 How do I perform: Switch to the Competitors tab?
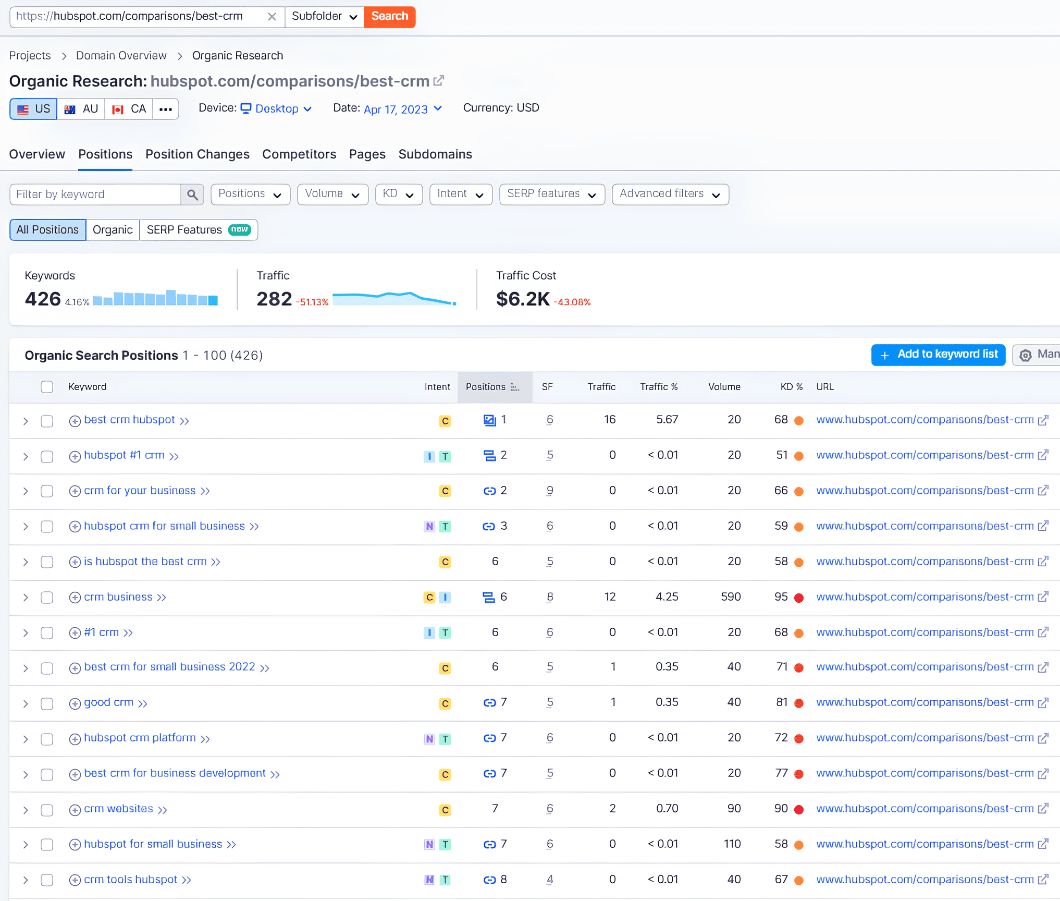299,154
